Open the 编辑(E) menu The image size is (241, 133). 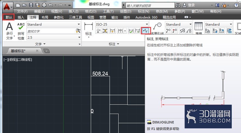click(x=39, y=11)
